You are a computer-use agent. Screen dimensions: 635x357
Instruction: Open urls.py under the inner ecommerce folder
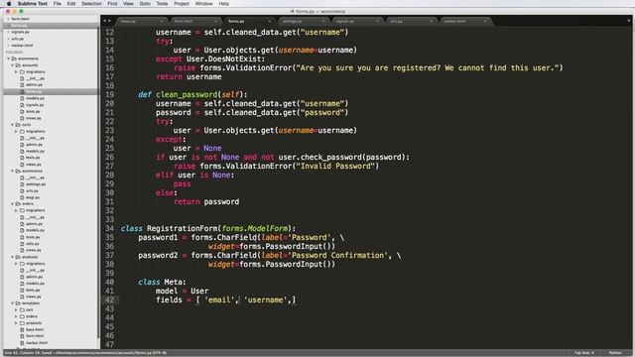[x=33, y=191]
